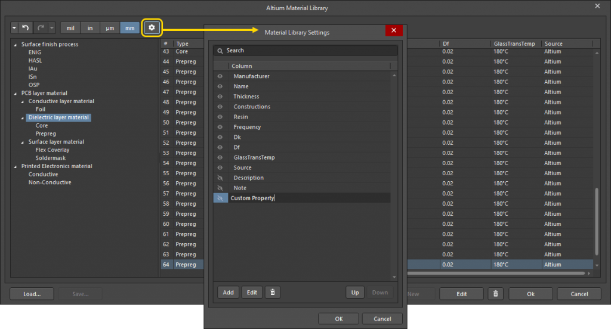The height and width of the screenshot is (329, 611).
Task: Select row 64 Prepreg in table
Action: point(183,265)
